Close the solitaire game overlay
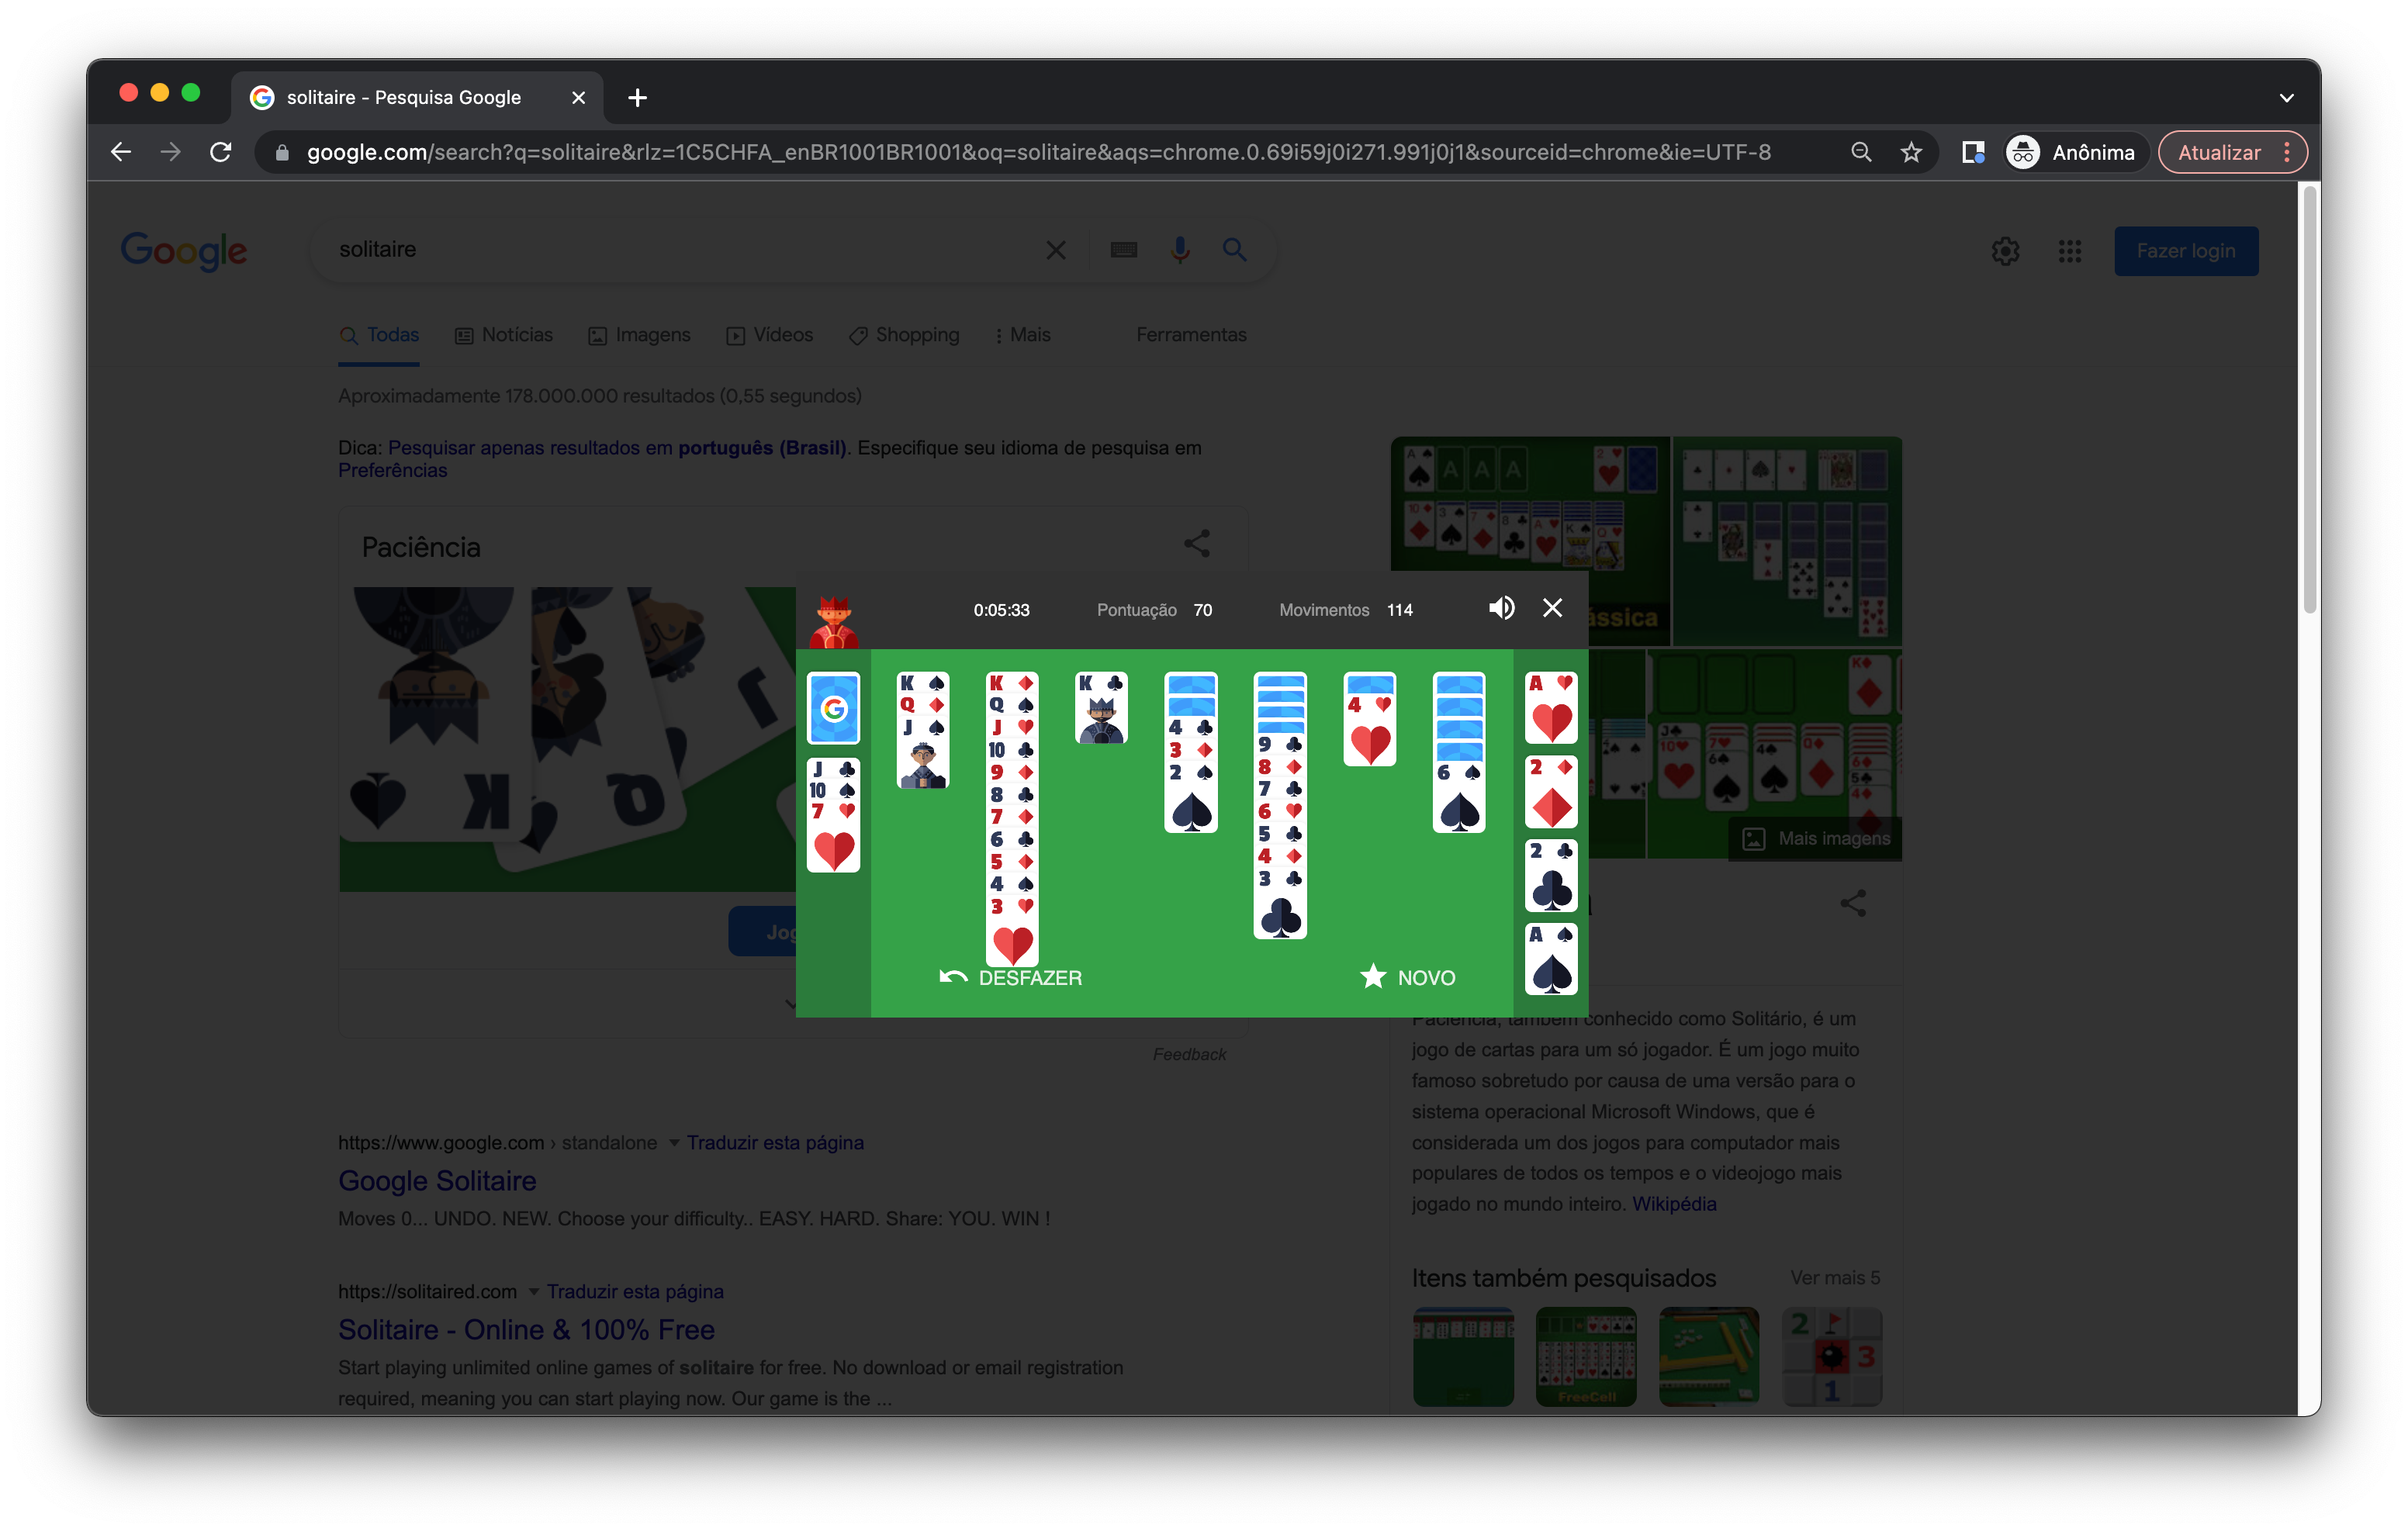Viewport: 2408px width, 1531px height. 1552,608
